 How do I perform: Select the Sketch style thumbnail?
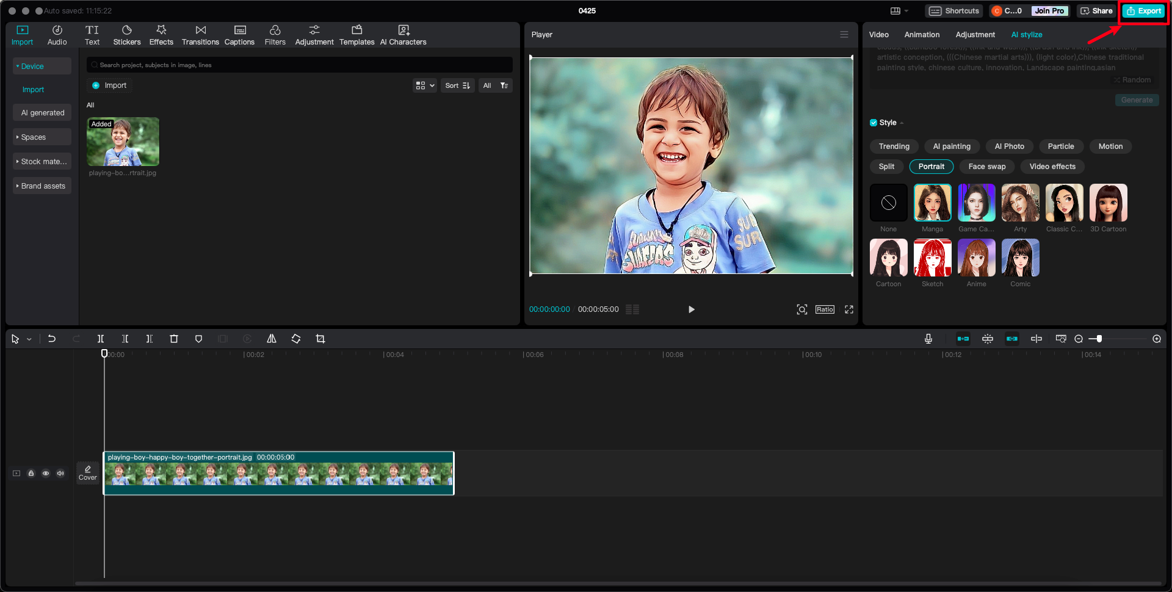click(x=932, y=258)
